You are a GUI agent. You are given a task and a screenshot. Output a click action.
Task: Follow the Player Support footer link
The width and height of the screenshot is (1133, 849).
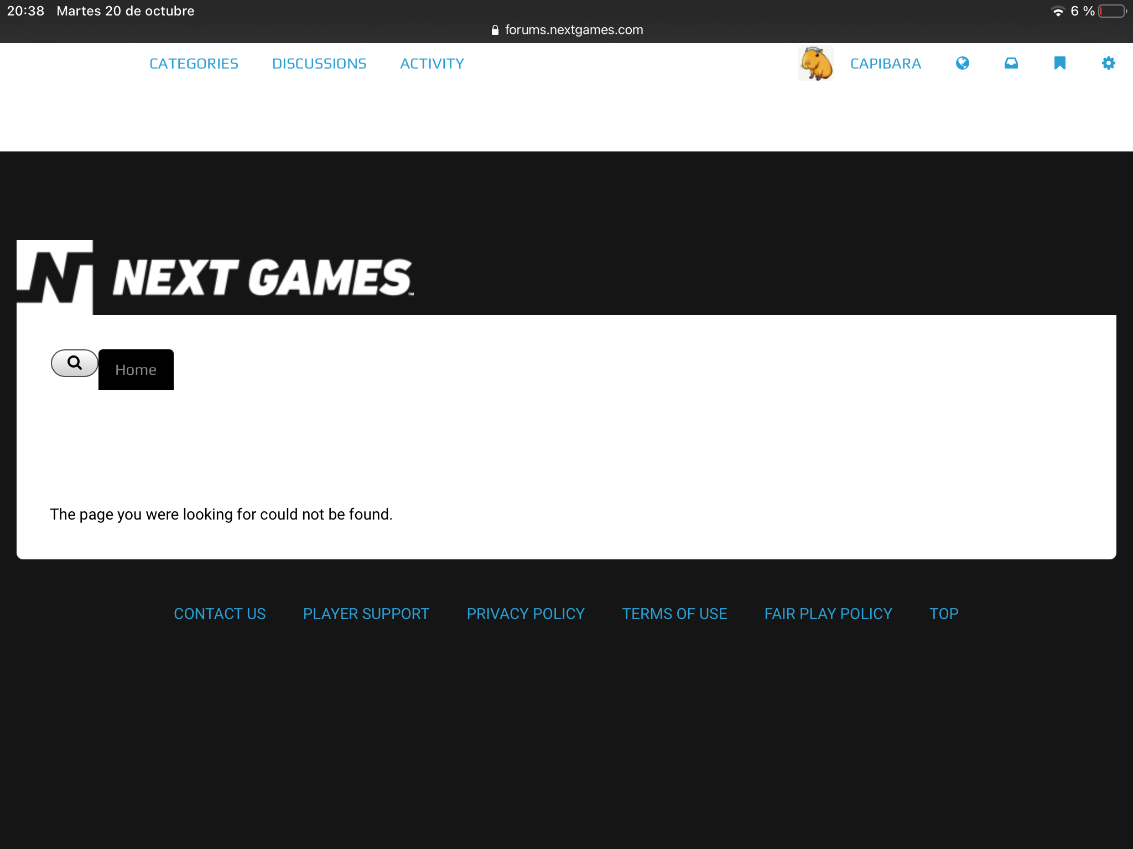(x=366, y=614)
